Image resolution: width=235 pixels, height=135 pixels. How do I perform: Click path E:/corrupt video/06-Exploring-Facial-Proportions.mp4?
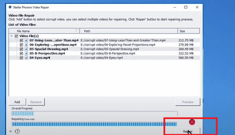coord(118,45)
